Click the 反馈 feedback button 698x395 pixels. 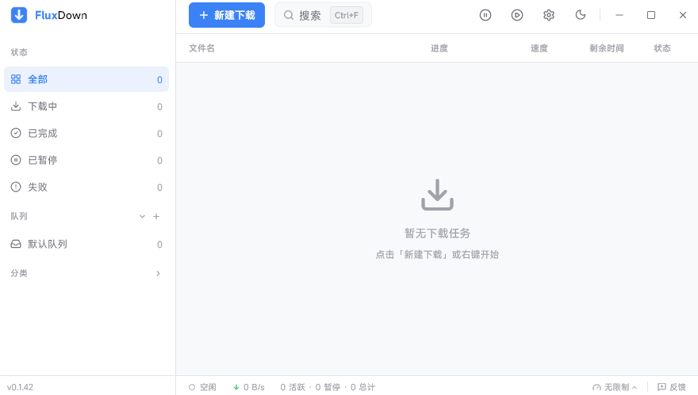[x=672, y=387]
